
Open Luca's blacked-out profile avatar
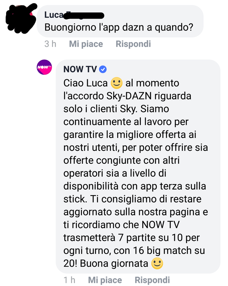[21, 18]
